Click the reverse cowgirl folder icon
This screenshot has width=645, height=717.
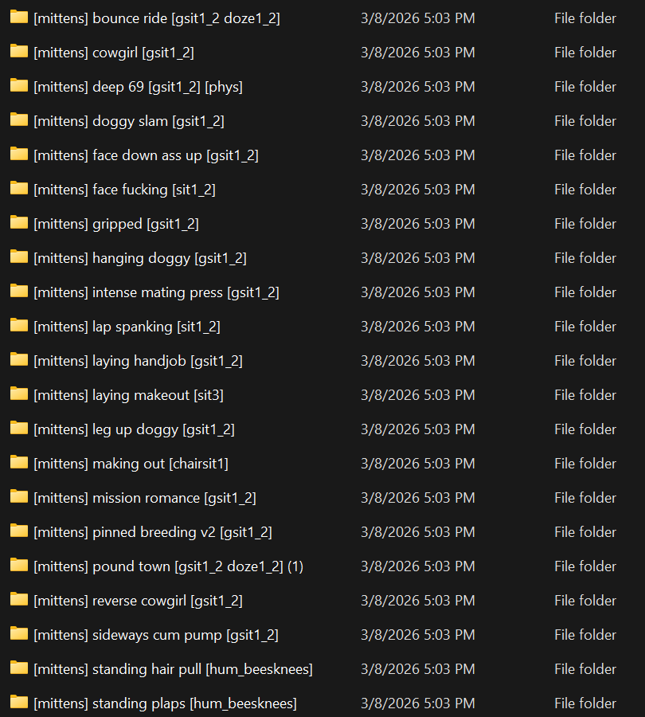19,599
